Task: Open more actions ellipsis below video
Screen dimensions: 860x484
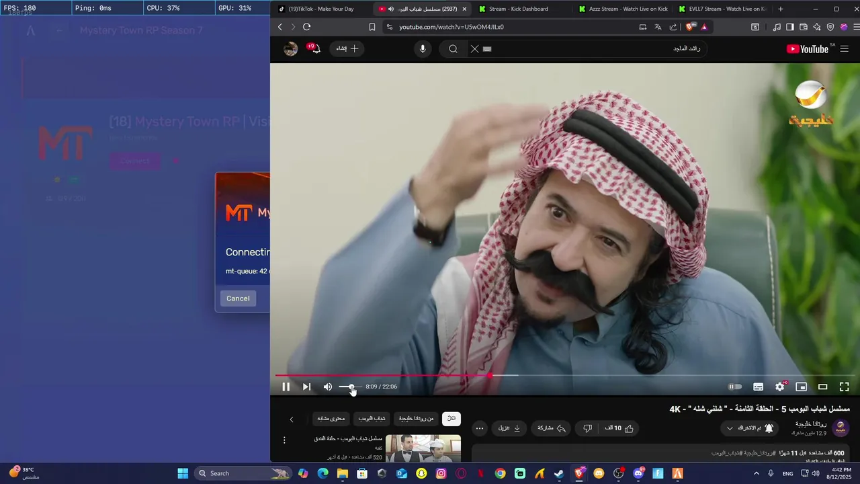Action: [479, 428]
